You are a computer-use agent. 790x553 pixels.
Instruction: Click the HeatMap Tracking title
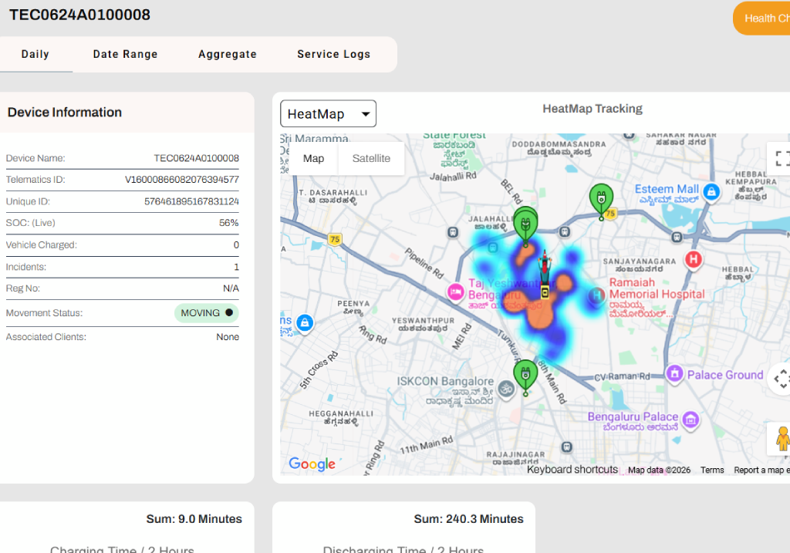(x=592, y=108)
